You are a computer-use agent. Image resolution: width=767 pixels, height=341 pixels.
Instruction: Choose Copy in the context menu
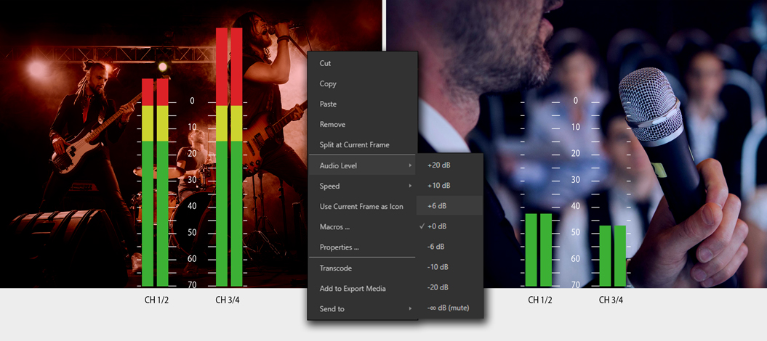(x=328, y=83)
